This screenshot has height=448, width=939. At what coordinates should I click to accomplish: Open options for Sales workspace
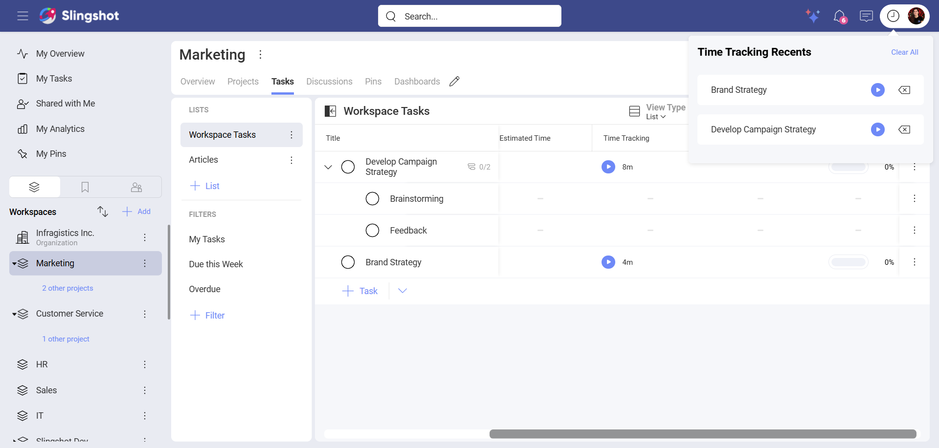click(x=145, y=390)
